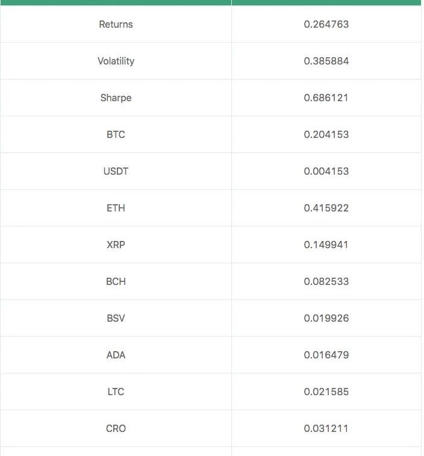
Task: Click the ADA row label
Action: [116, 355]
